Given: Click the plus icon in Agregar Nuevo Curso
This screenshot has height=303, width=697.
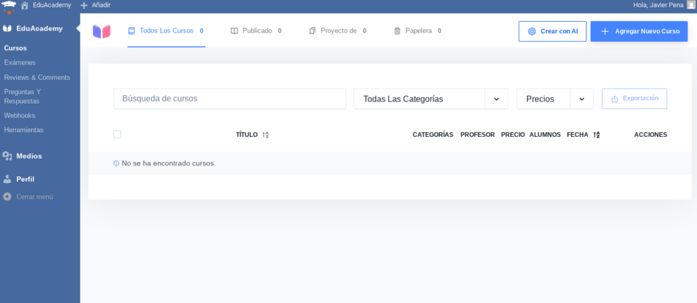Looking at the screenshot, I should (605, 31).
